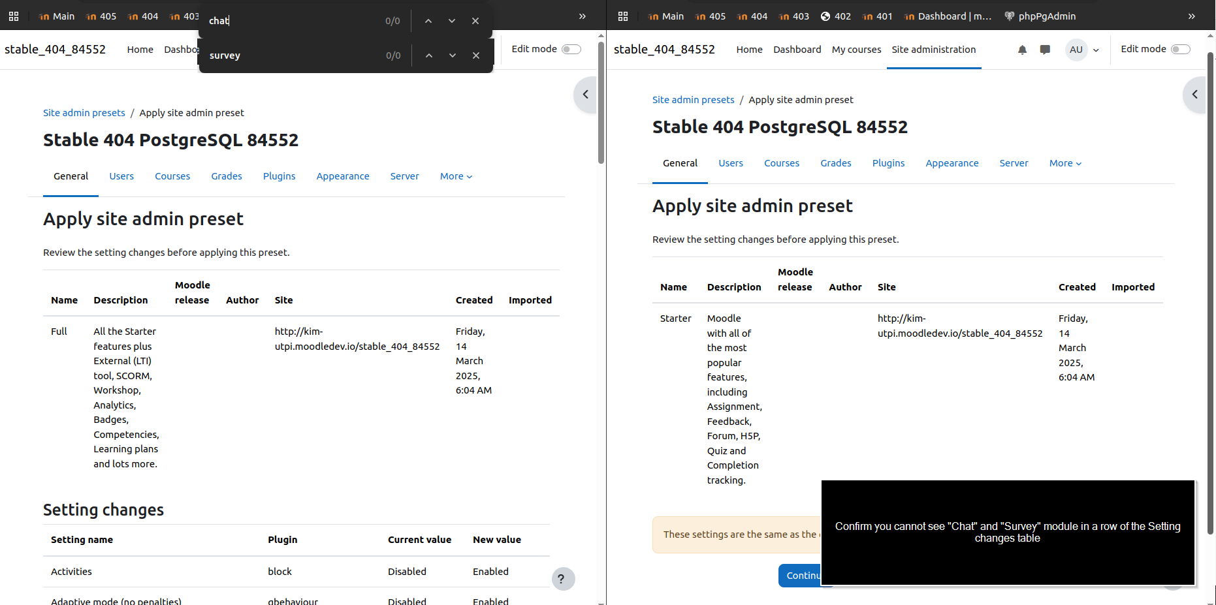Switch to 401 tab in right browser
The width and height of the screenshot is (1216, 605).
point(877,16)
